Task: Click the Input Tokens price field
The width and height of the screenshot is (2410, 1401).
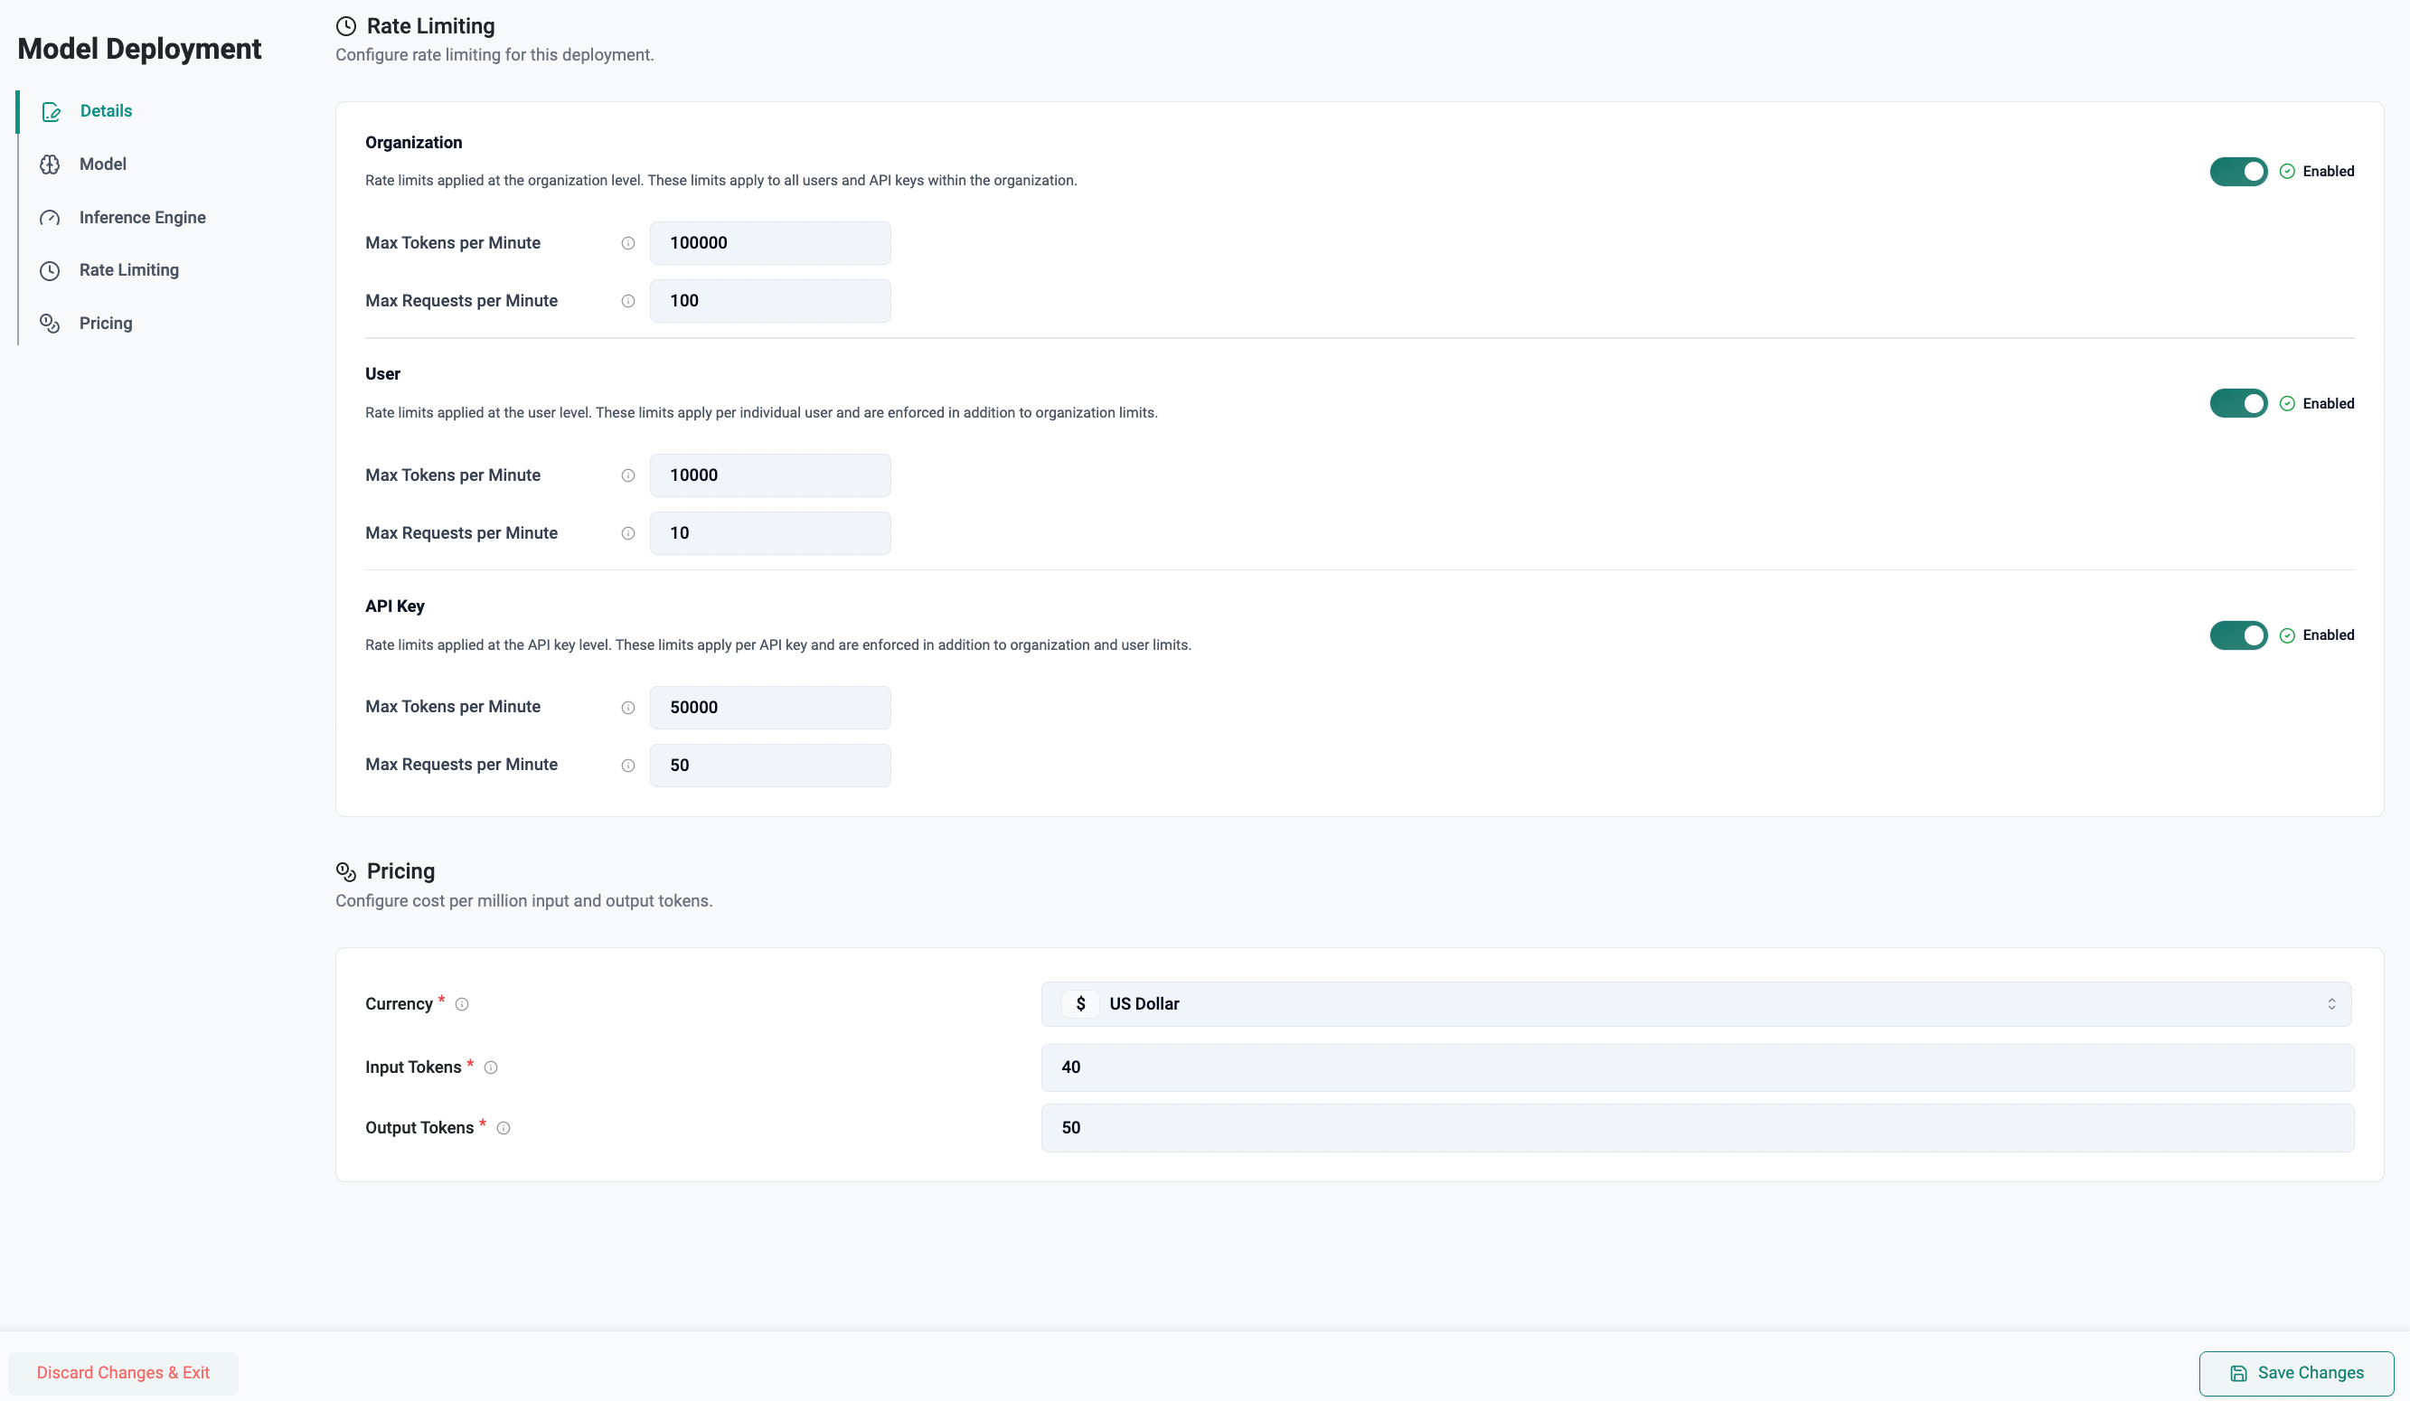Action: tap(1697, 1067)
